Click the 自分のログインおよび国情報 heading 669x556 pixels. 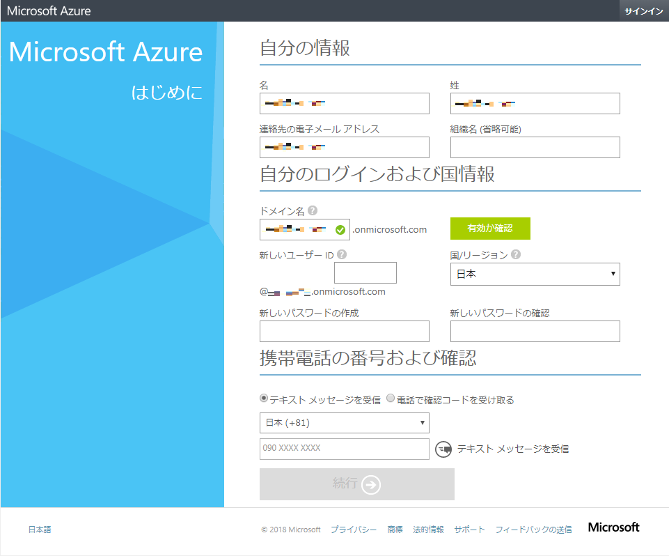point(377,174)
